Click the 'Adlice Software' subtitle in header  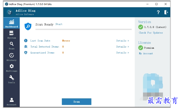pyautogui.click(x=25, y=14)
